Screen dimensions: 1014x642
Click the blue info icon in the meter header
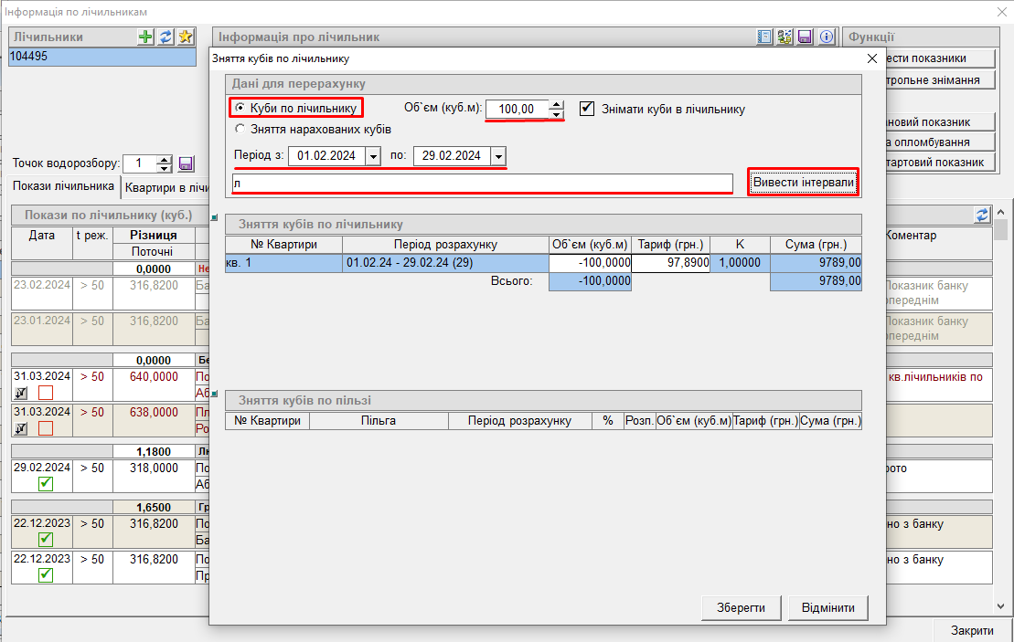pos(826,37)
